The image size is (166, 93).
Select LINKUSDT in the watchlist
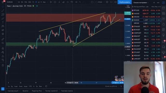pos(147,59)
